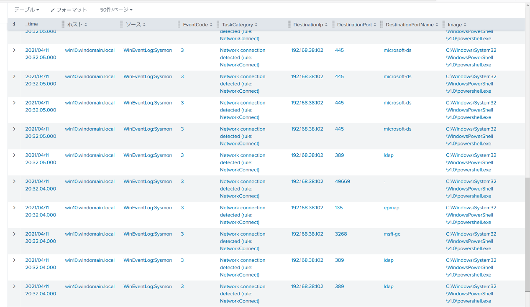Click sort arrows on DestinationIp header
The height and width of the screenshot is (307, 530).
coord(327,25)
